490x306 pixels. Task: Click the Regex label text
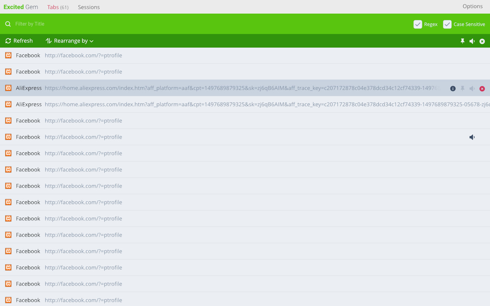(431, 24)
